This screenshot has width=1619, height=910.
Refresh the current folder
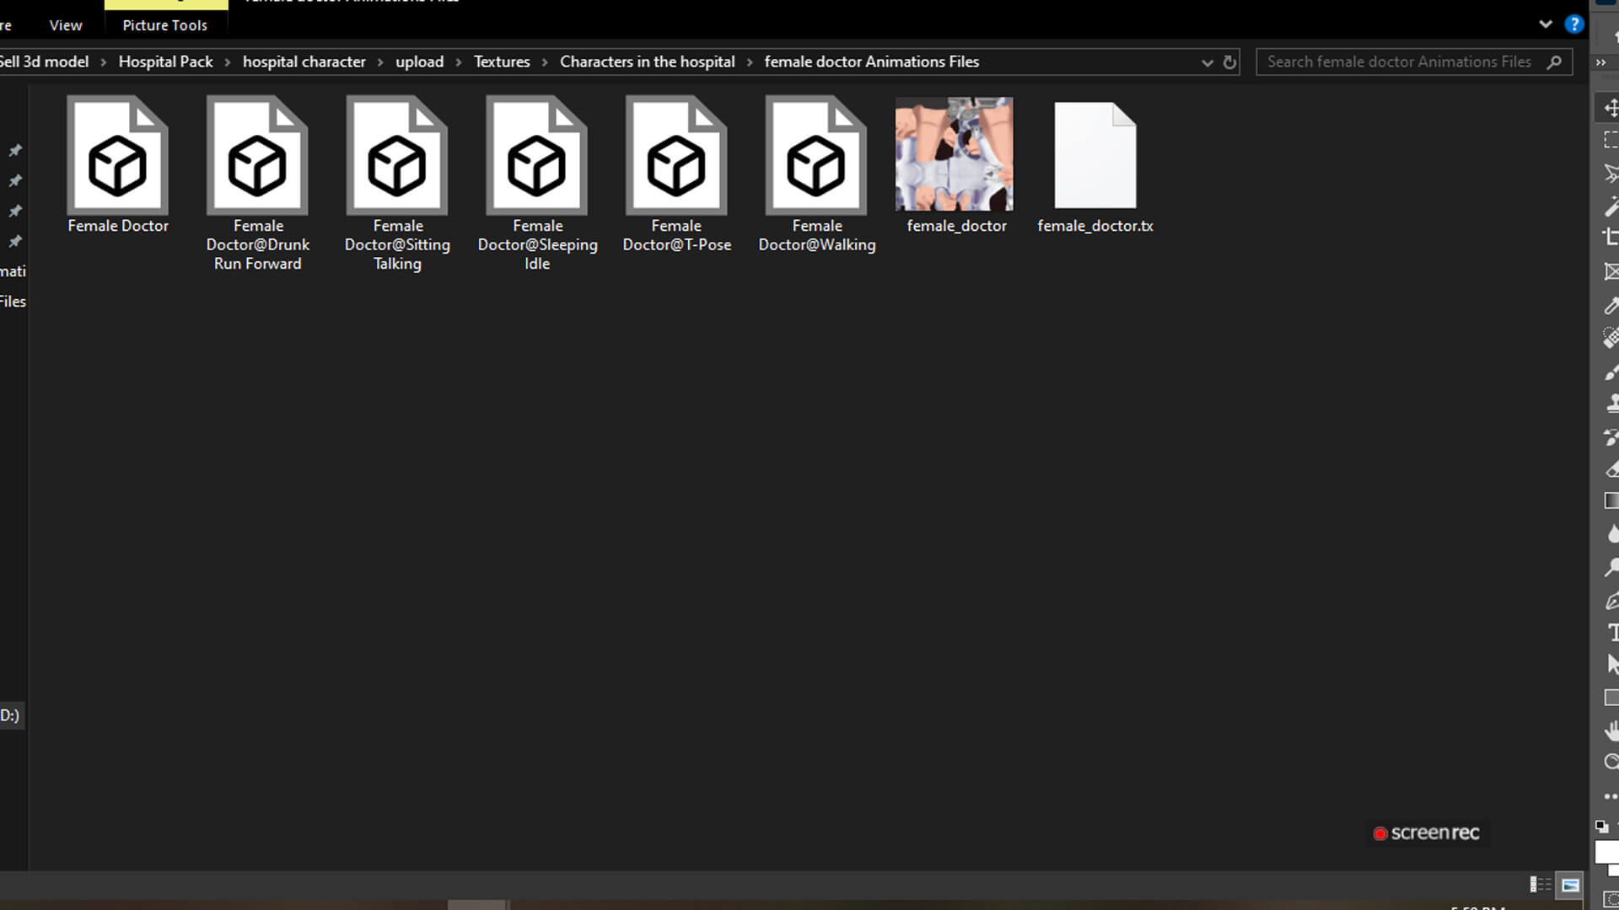coord(1229,62)
